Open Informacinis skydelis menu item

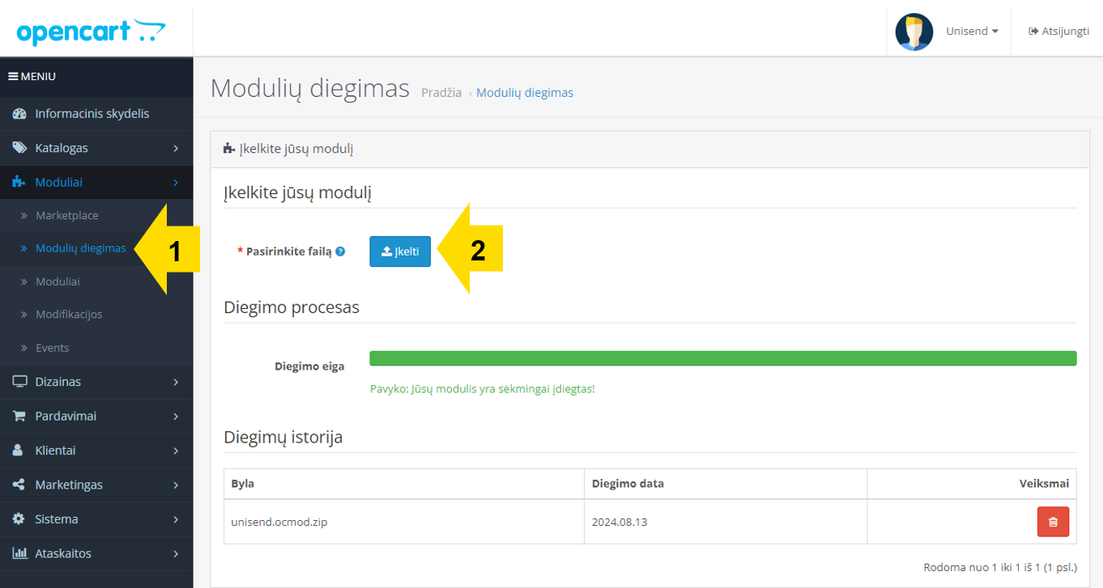tap(96, 114)
